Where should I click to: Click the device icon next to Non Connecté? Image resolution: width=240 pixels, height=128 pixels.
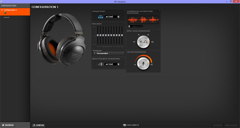[125, 125]
